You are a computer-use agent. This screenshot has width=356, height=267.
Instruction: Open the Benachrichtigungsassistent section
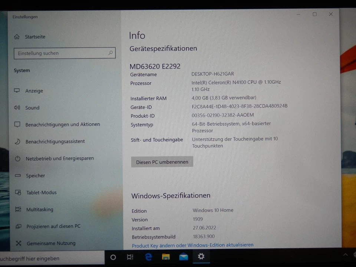[x=55, y=141]
